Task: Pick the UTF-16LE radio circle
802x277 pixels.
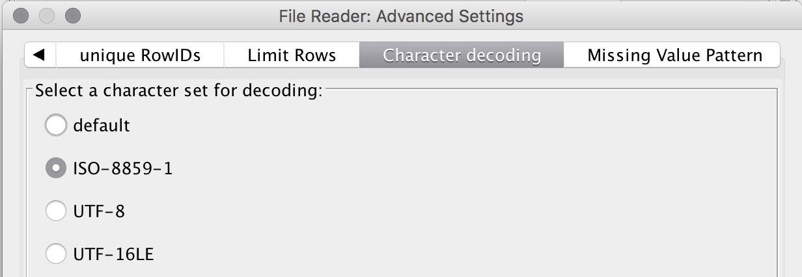Action: [x=56, y=254]
